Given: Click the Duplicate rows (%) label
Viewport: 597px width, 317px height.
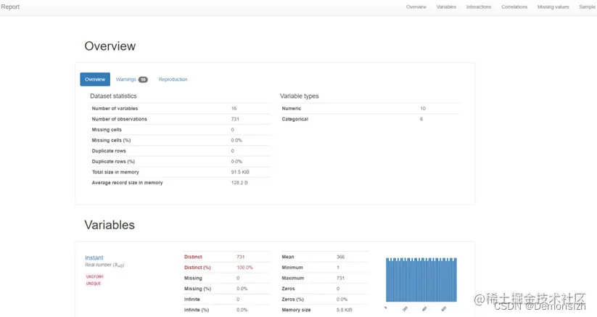Looking at the screenshot, I should [x=113, y=162].
